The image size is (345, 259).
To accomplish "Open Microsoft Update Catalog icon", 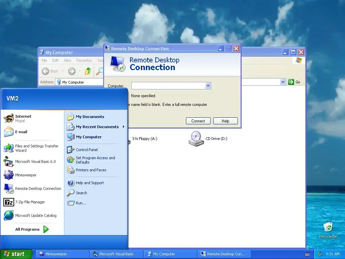I will pyautogui.click(x=9, y=215).
